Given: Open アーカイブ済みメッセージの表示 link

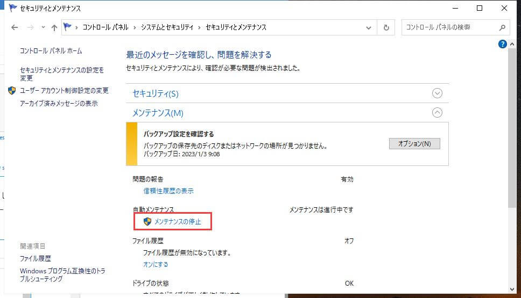Looking at the screenshot, I should (x=59, y=104).
